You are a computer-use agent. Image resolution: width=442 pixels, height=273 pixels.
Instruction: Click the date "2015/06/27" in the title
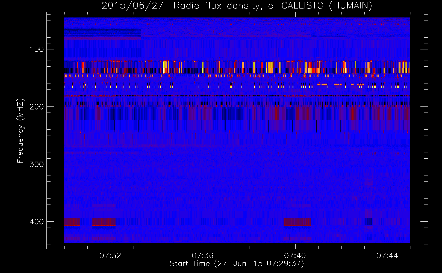132,6
